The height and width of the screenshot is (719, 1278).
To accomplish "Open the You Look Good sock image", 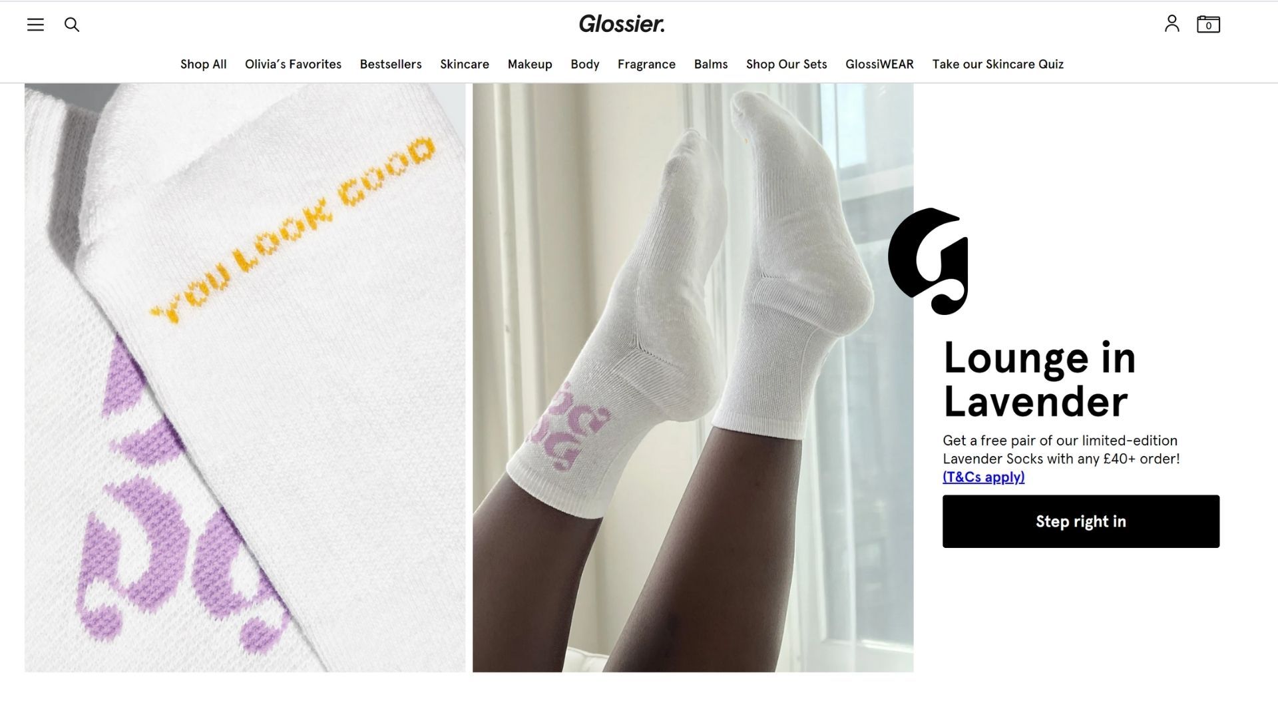I will [245, 377].
